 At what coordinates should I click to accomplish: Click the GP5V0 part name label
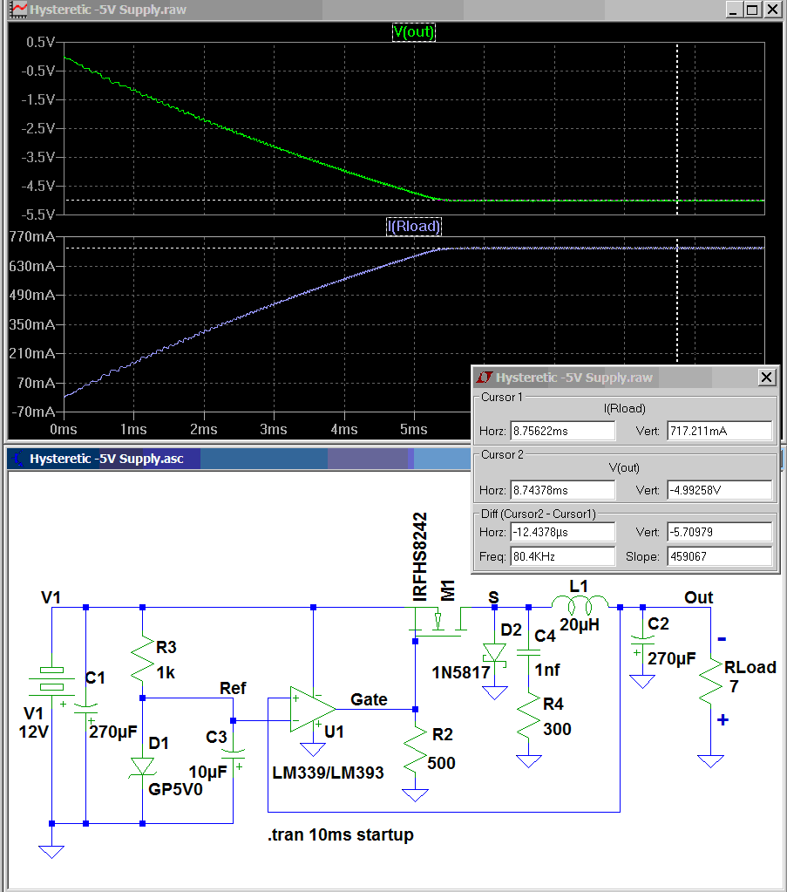tap(175, 789)
